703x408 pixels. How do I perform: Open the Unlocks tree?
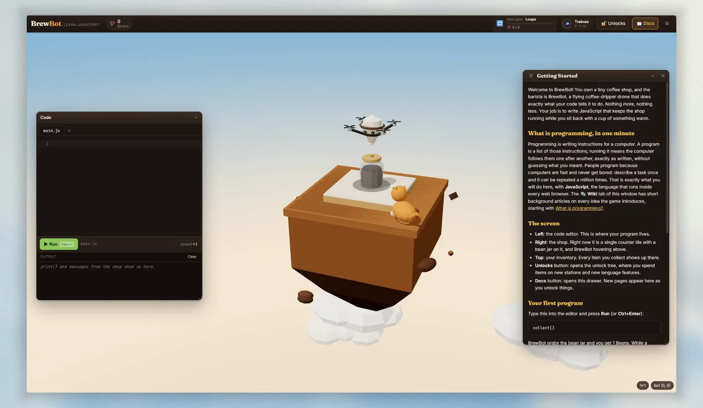click(613, 24)
